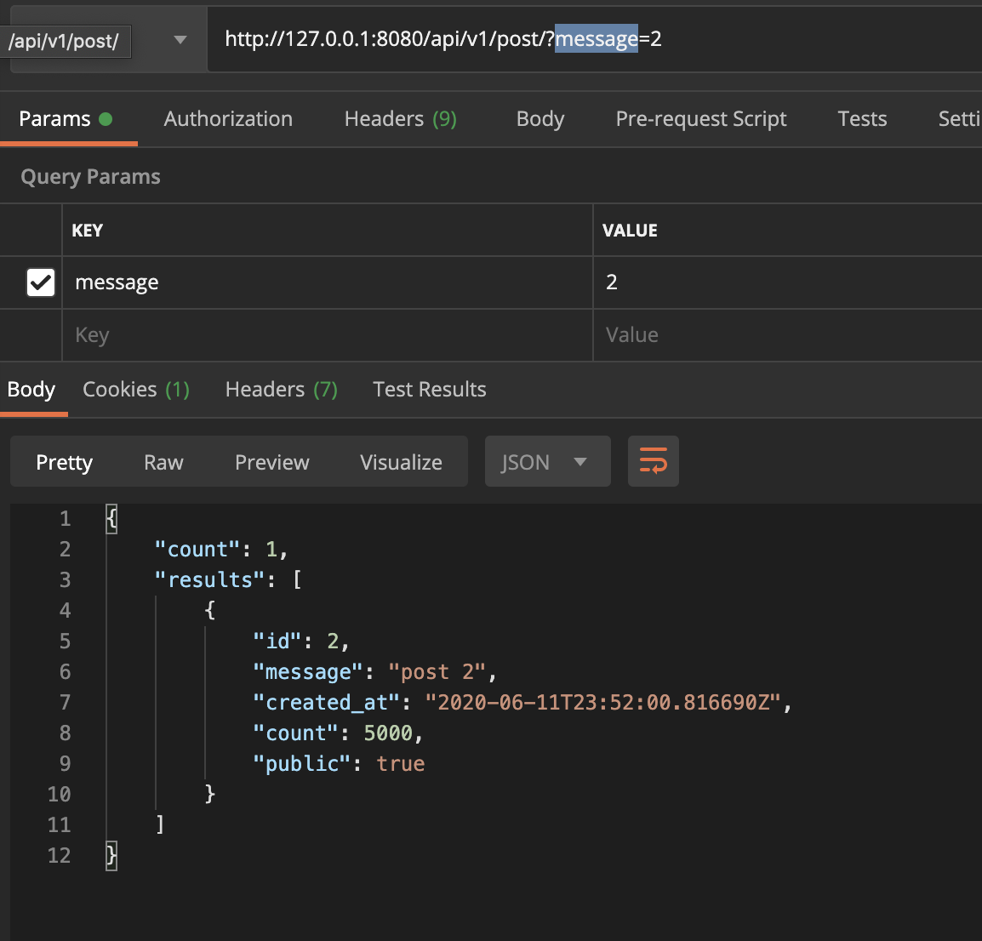The width and height of the screenshot is (982, 941).
Task: Switch to Raw response view
Action: coord(163,462)
